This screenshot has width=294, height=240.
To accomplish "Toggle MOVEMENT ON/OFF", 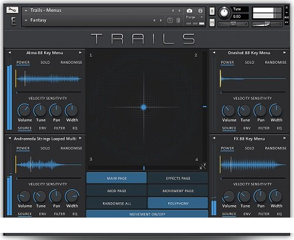I will point(147,214).
